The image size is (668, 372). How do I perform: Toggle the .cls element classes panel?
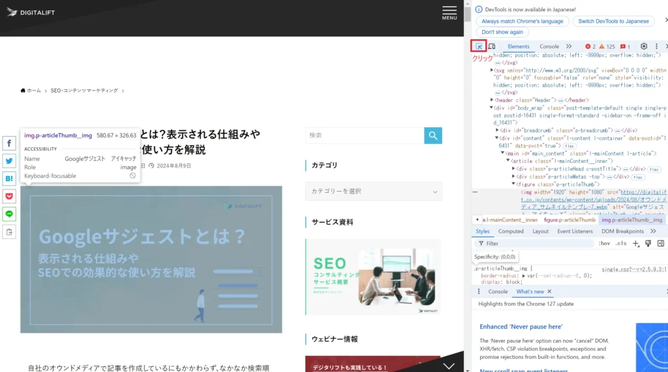pos(621,244)
